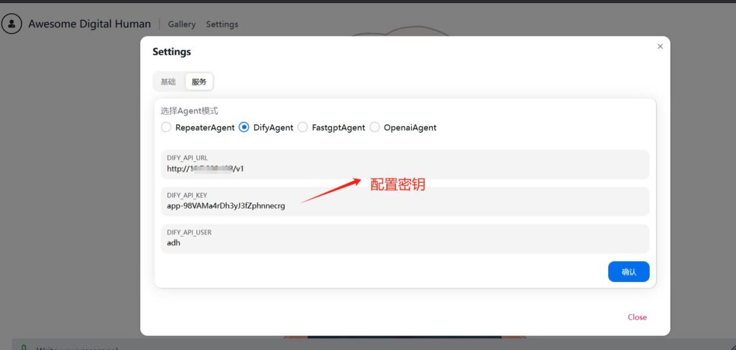The image size is (736, 350).
Task: Click the Settings dialog heading text
Action: (172, 52)
